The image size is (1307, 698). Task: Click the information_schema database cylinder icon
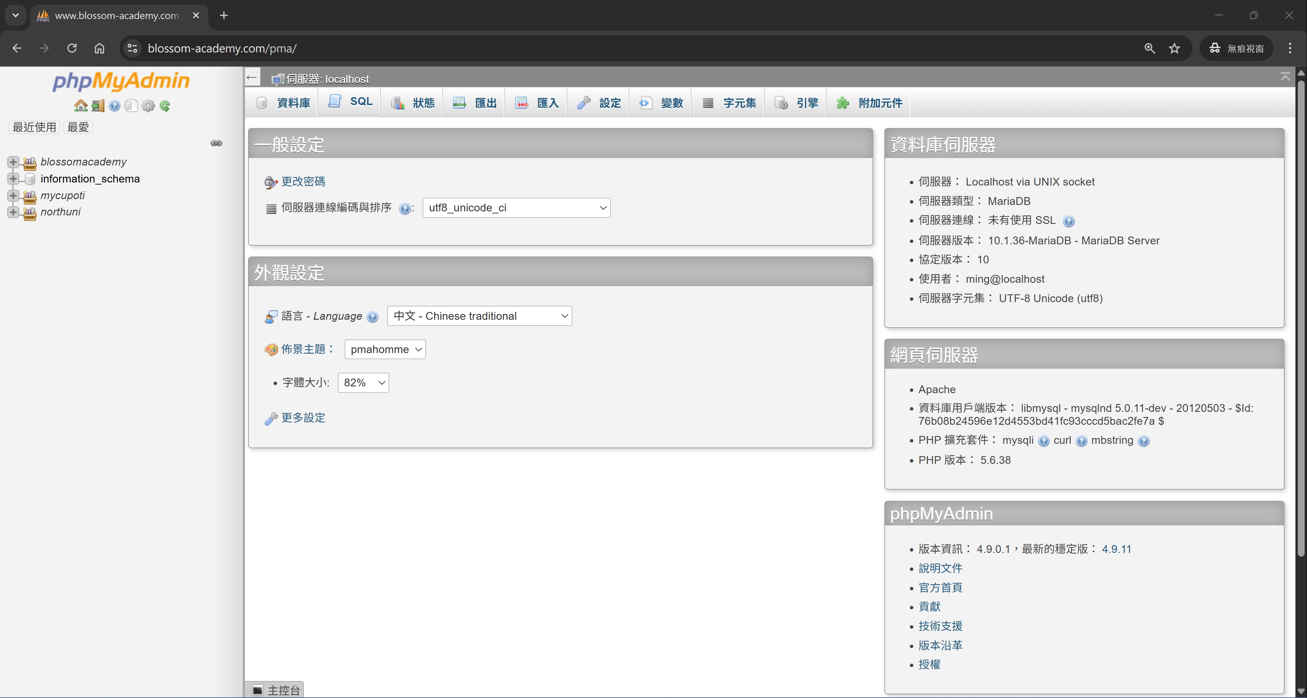point(30,179)
